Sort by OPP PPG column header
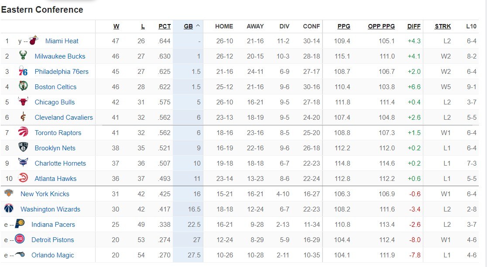The width and height of the screenshot is (487, 267). click(x=381, y=26)
